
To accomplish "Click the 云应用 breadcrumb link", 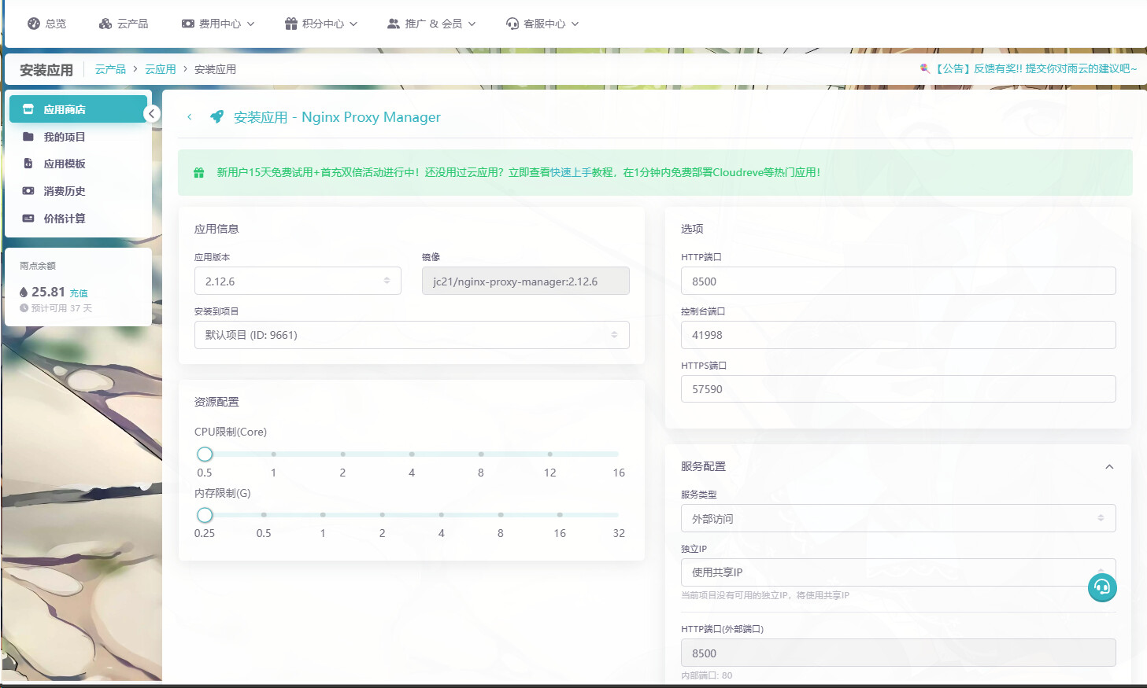I will pyautogui.click(x=160, y=69).
